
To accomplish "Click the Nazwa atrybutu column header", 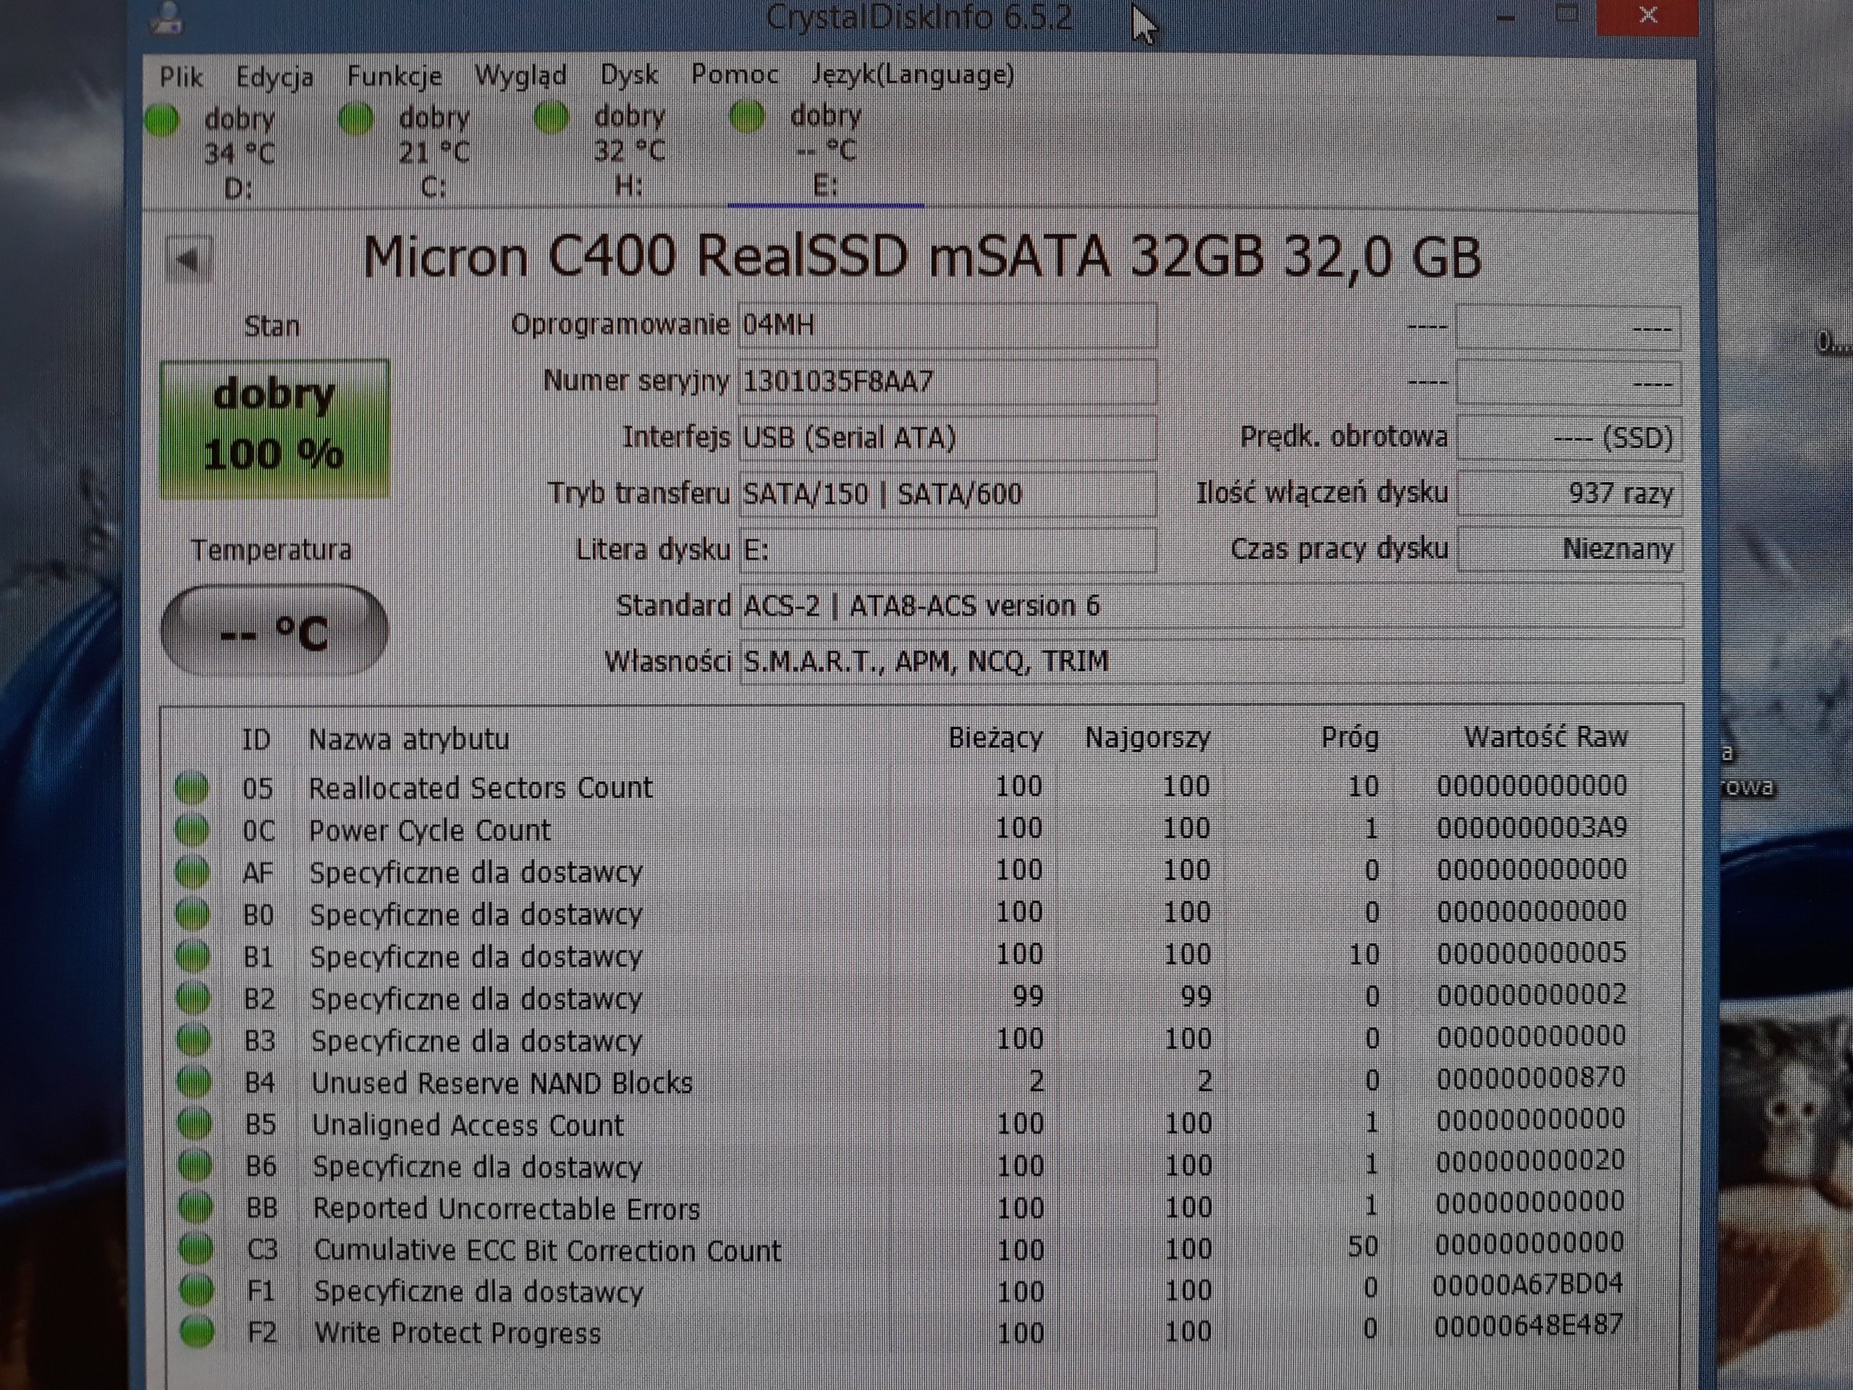I will pos(409,740).
